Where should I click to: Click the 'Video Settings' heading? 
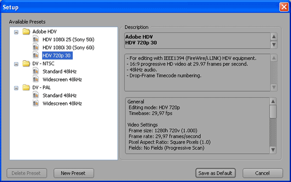tap(143, 125)
